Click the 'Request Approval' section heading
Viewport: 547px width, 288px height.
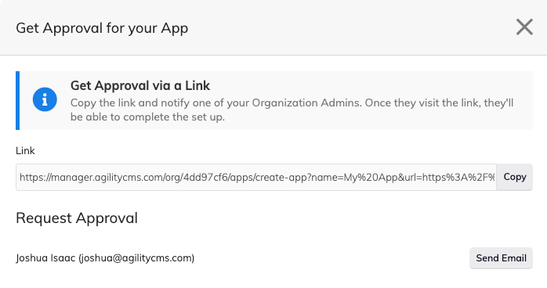tap(77, 218)
